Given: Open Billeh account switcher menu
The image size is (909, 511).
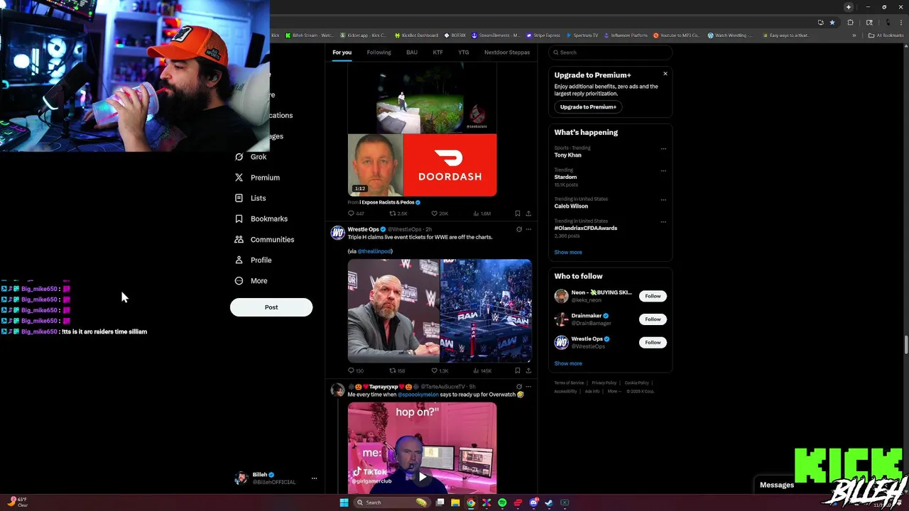Looking at the screenshot, I should coord(276,478).
